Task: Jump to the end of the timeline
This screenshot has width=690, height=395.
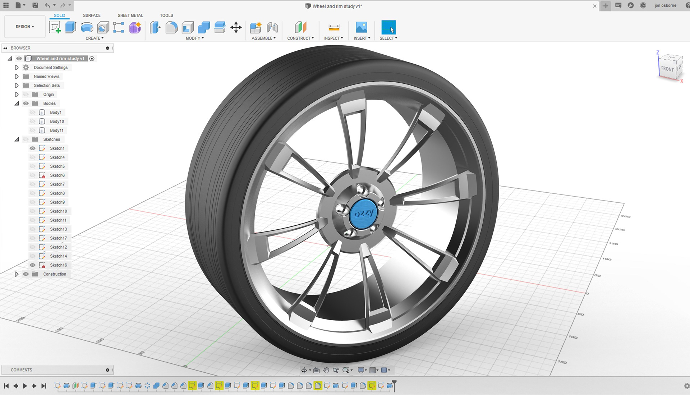Action: tap(44, 386)
